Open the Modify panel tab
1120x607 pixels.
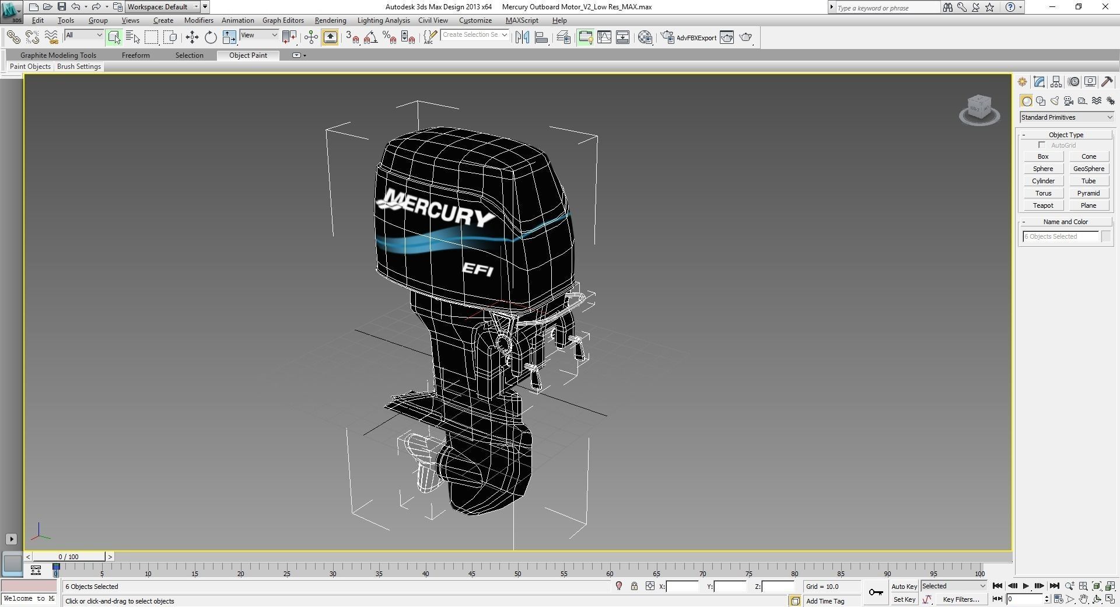coord(1039,82)
